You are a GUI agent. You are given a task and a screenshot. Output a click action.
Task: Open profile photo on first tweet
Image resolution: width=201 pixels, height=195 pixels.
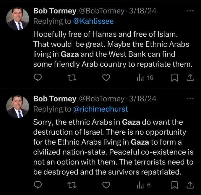point(18,19)
